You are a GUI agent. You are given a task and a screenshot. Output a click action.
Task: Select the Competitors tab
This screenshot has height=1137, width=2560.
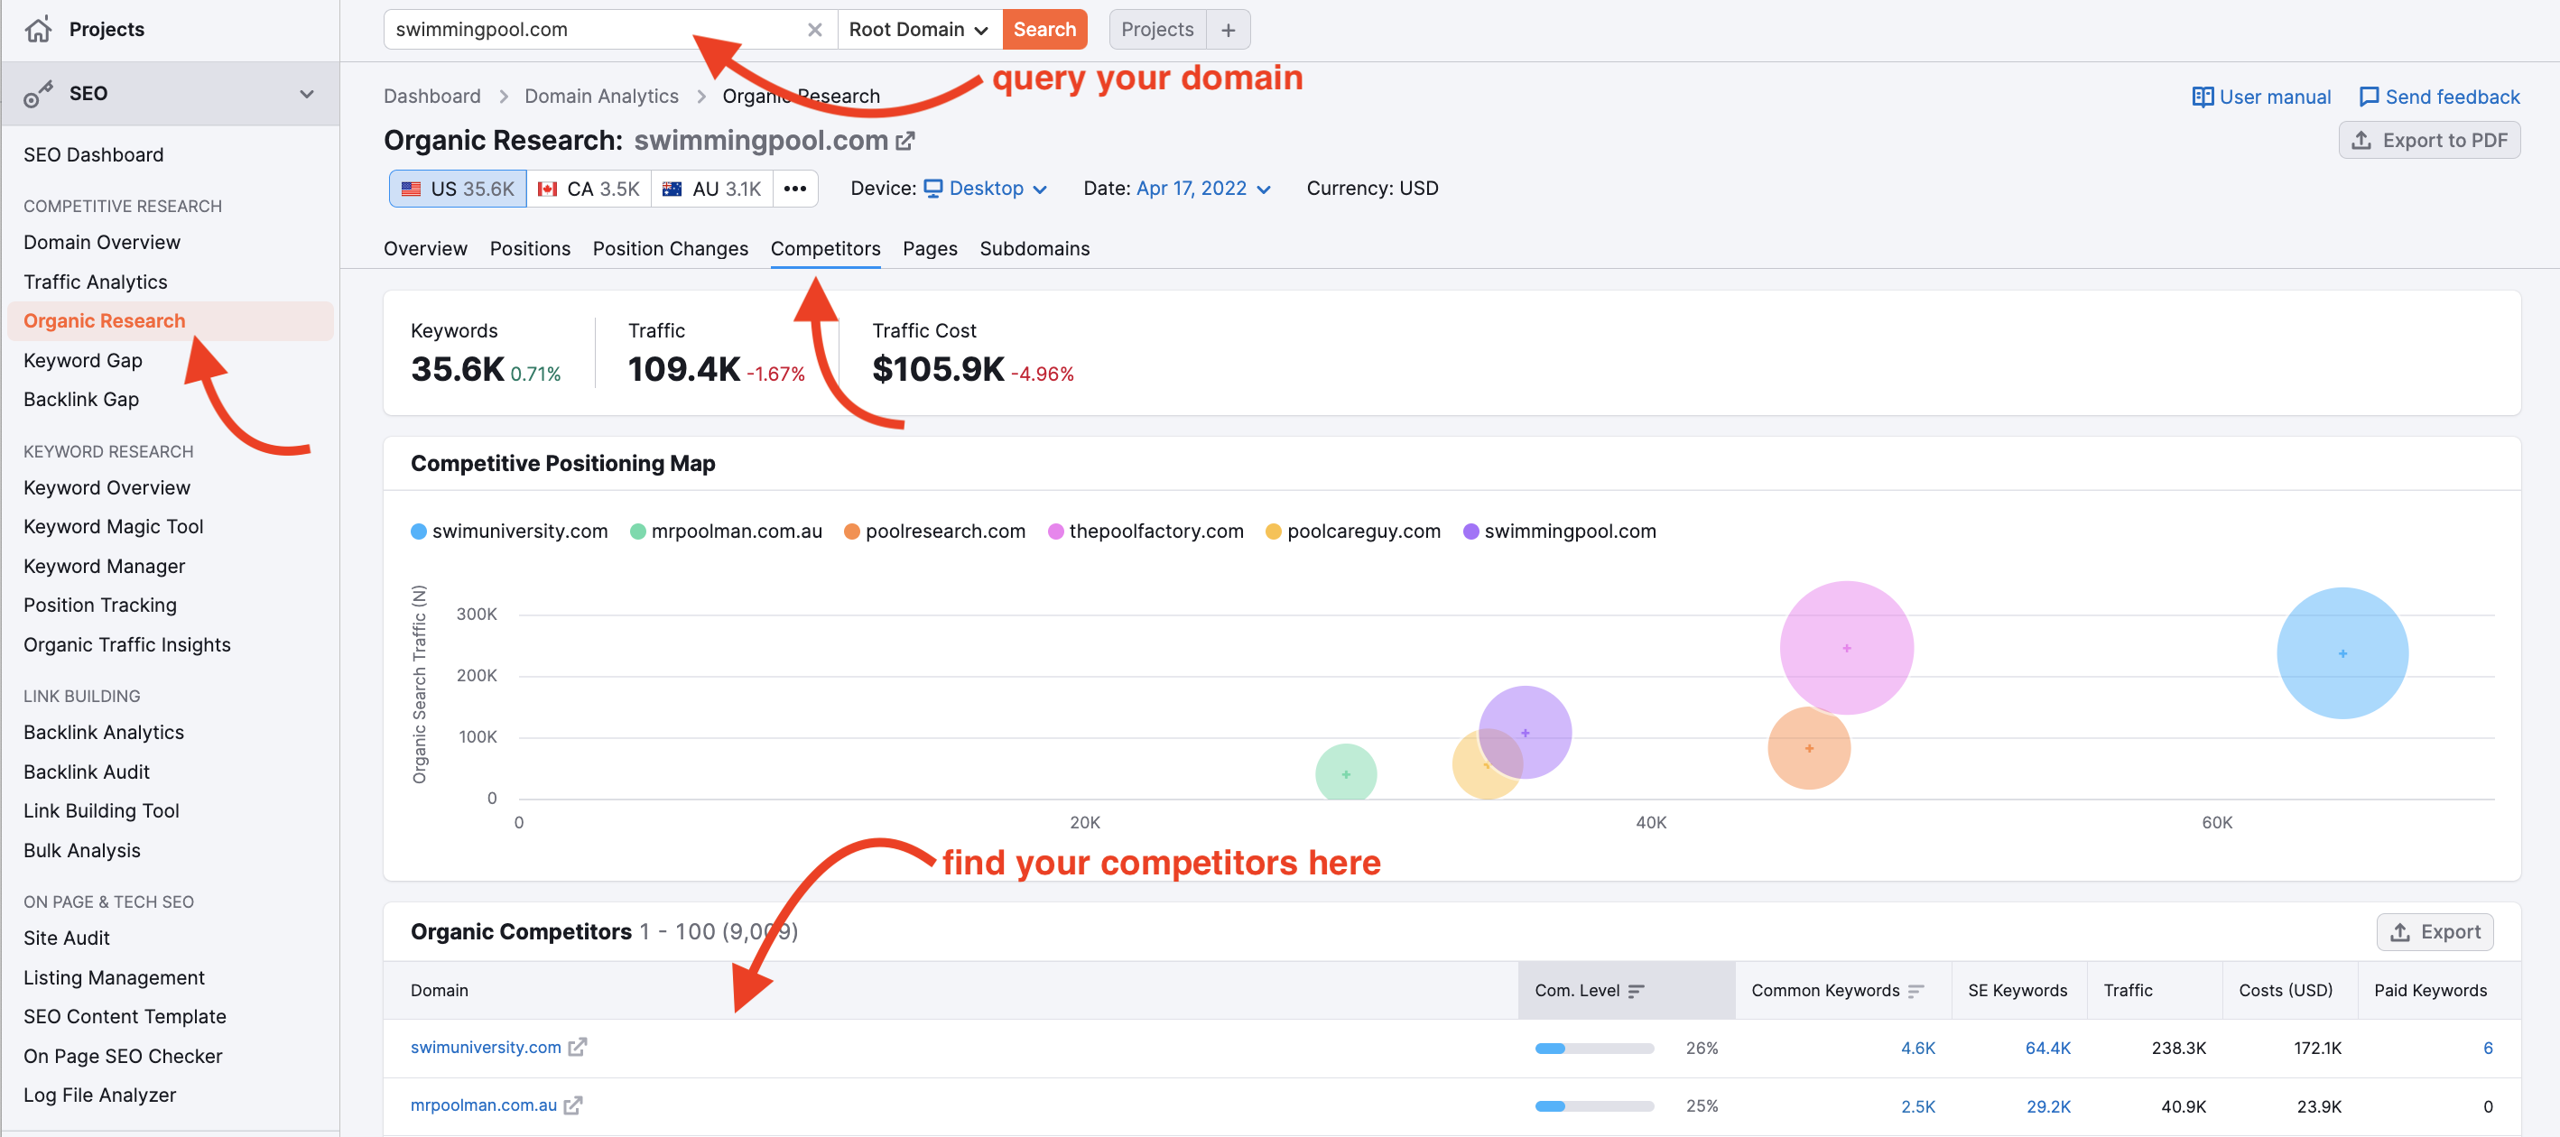pyautogui.click(x=823, y=248)
